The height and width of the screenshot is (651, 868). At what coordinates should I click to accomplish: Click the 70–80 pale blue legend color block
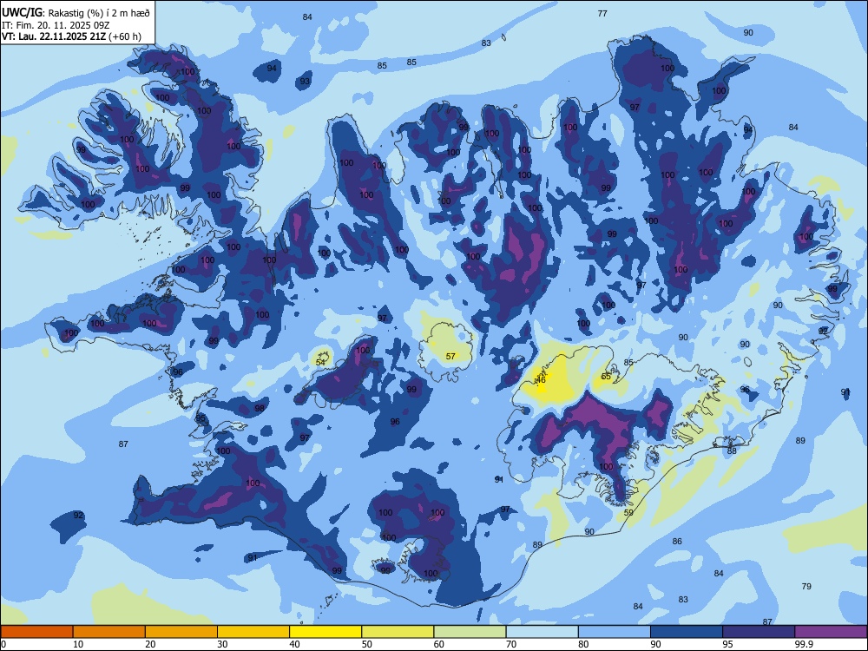[542, 632]
